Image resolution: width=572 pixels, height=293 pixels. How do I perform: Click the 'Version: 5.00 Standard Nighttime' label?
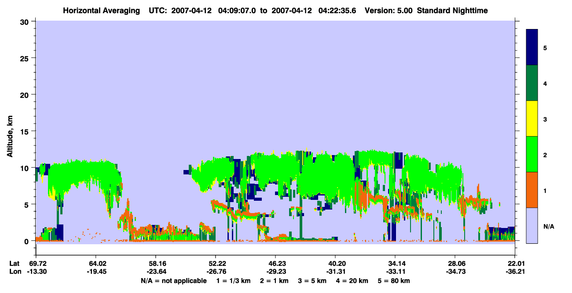click(426, 10)
